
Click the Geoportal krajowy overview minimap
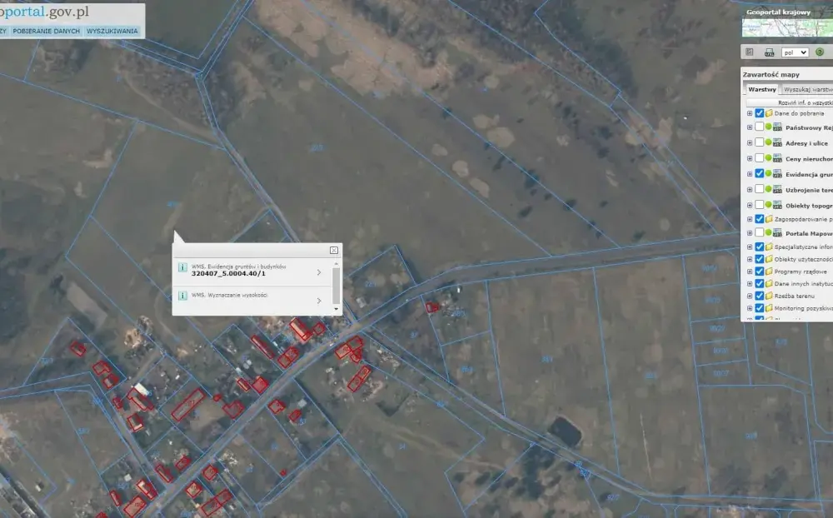(787, 27)
